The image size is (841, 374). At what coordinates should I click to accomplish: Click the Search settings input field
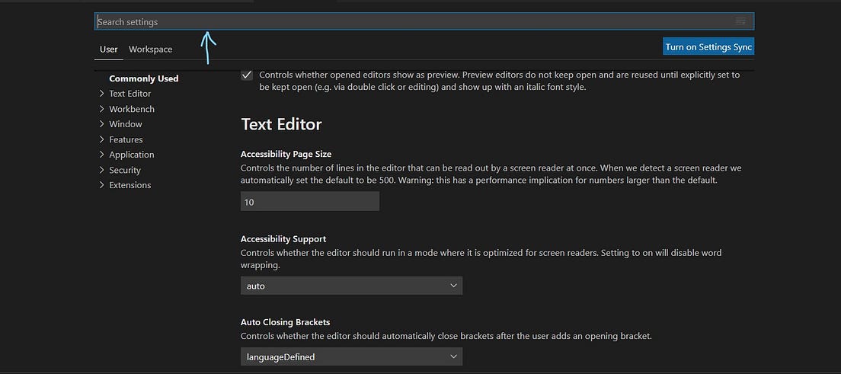coord(424,21)
